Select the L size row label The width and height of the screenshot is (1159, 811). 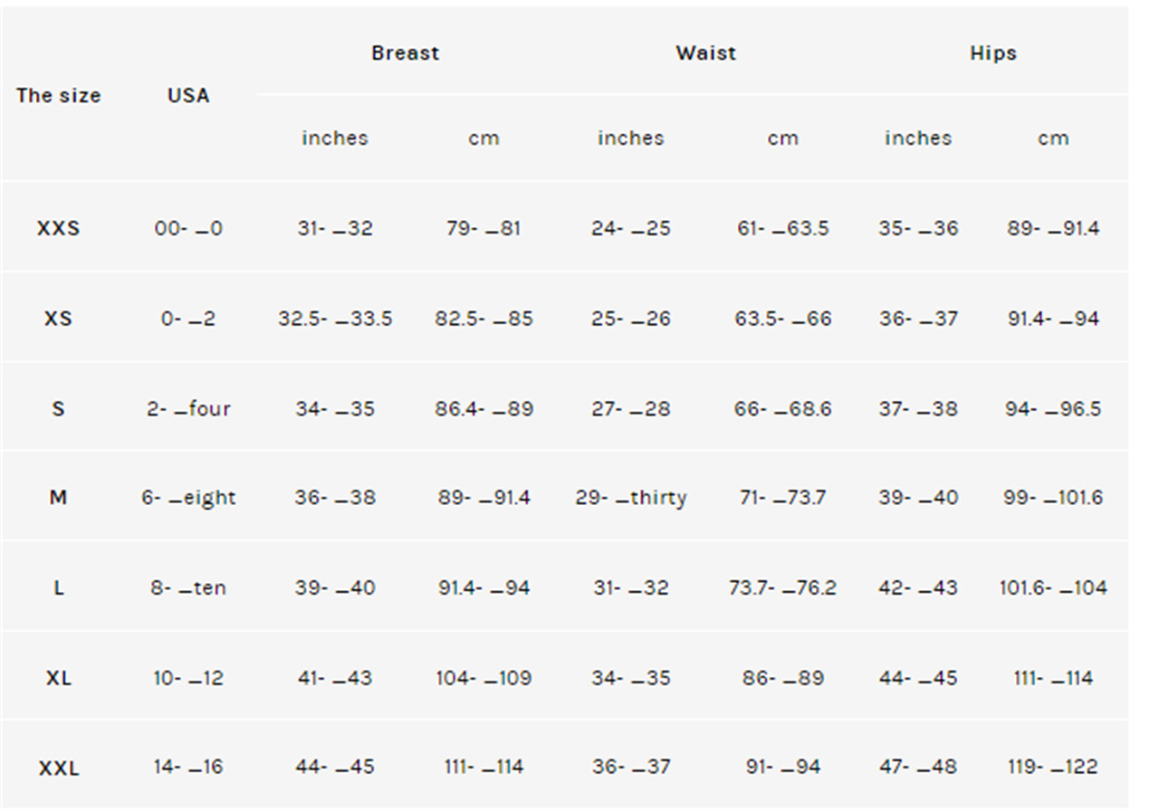point(58,587)
